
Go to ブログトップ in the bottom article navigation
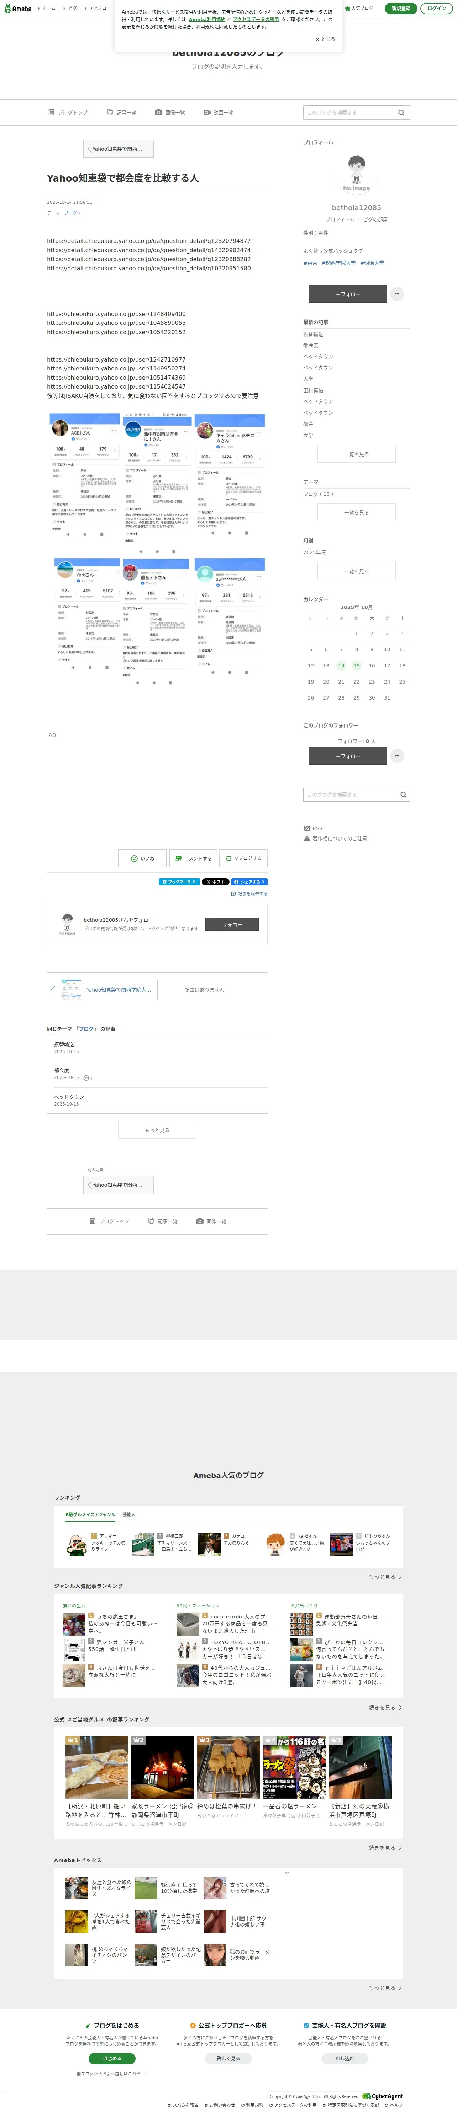tap(110, 1221)
